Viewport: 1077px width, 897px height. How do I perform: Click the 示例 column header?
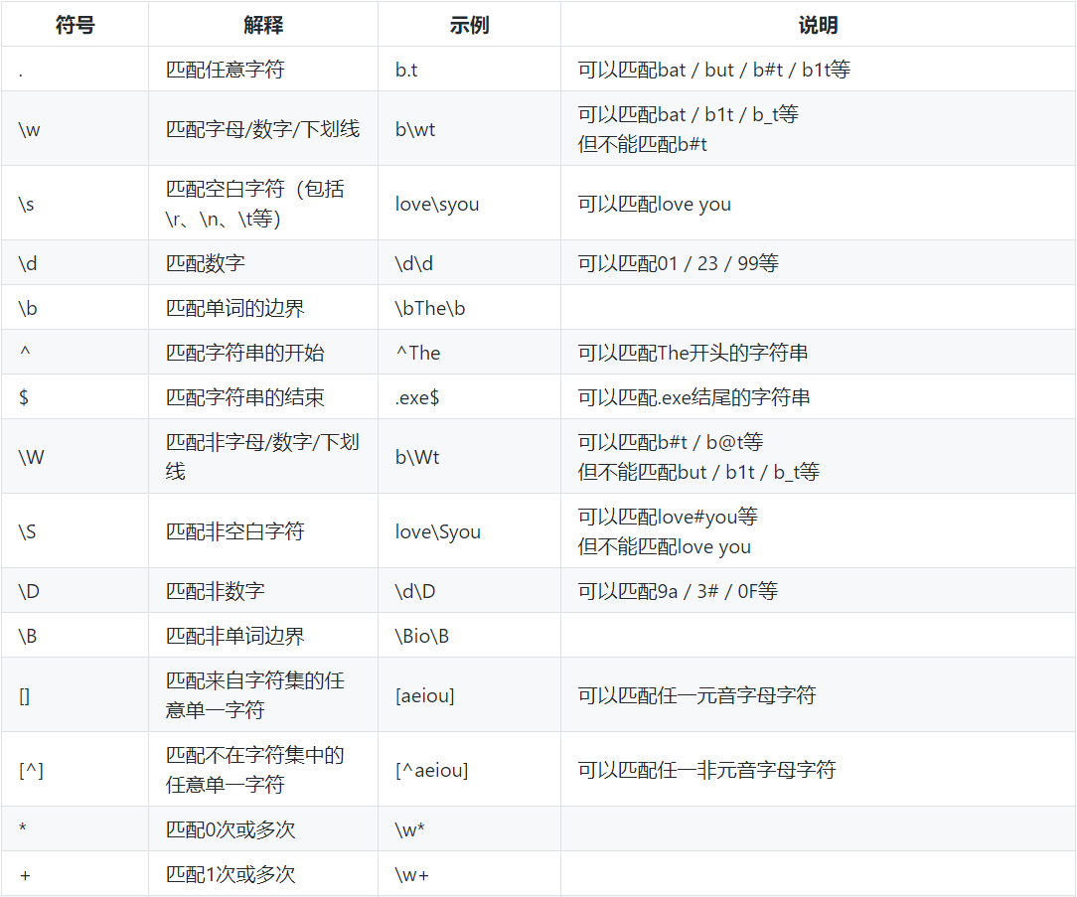coord(469,25)
